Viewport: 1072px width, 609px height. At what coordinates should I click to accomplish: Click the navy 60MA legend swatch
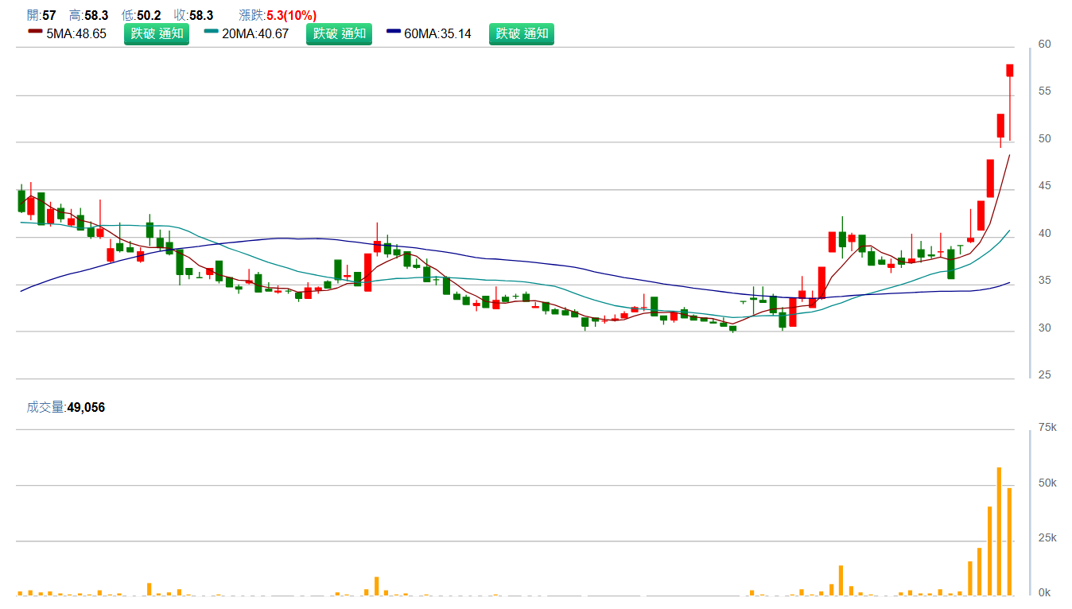pos(394,31)
